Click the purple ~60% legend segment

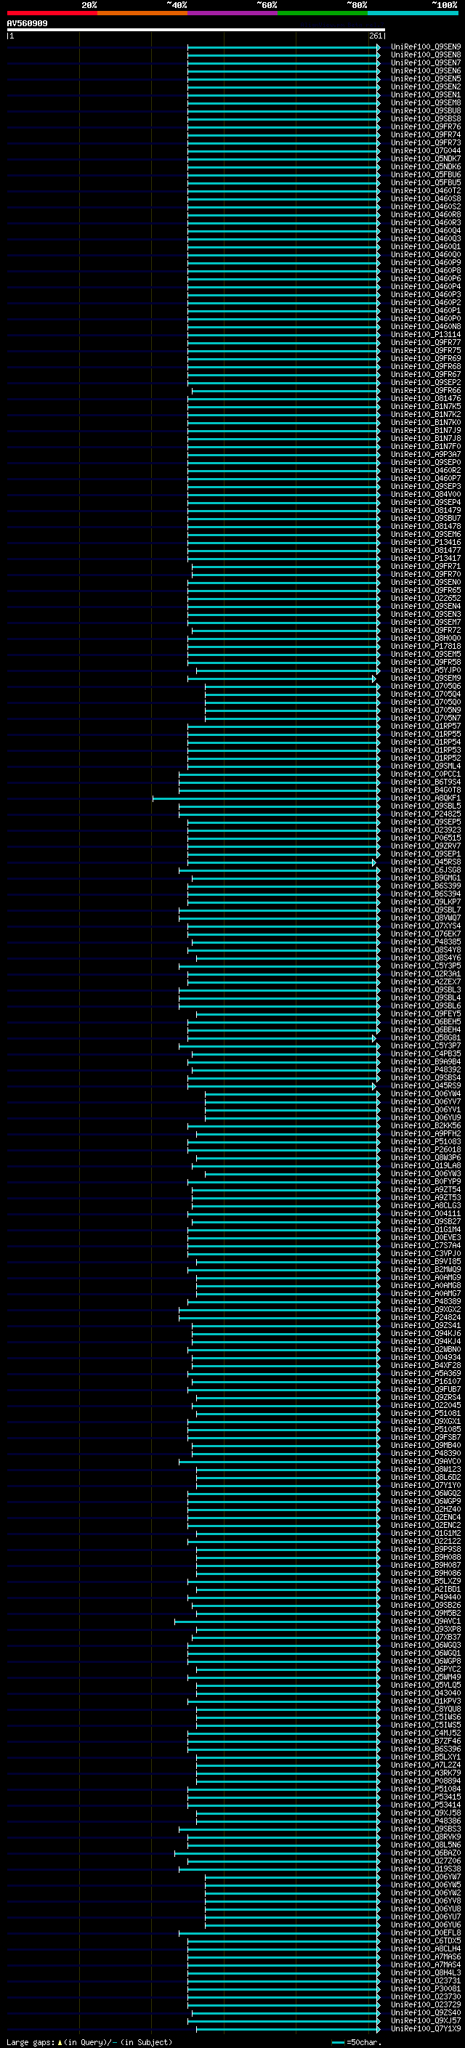coord(232,13)
